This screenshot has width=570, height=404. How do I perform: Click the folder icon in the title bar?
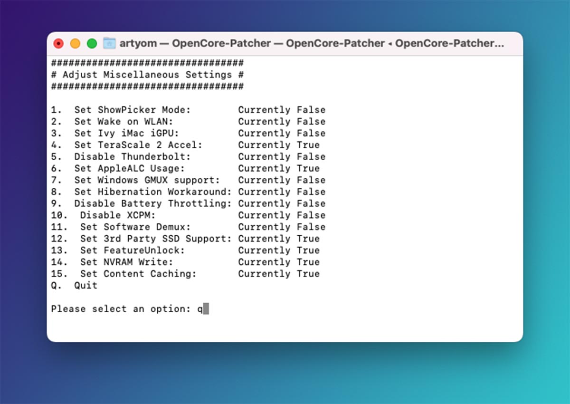pos(109,43)
